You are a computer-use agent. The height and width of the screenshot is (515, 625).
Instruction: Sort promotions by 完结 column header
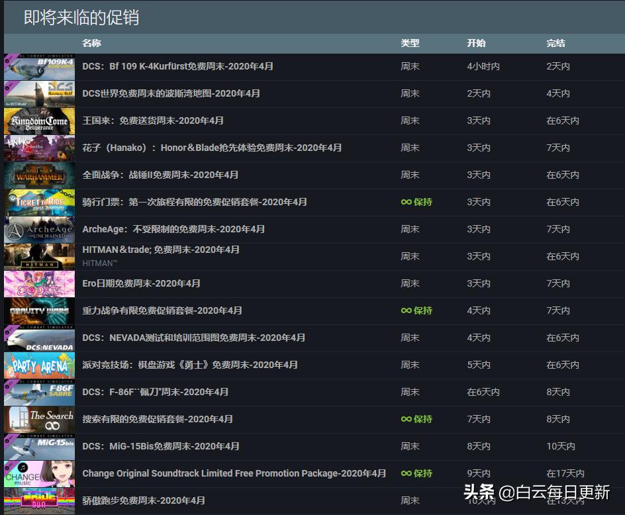click(555, 43)
